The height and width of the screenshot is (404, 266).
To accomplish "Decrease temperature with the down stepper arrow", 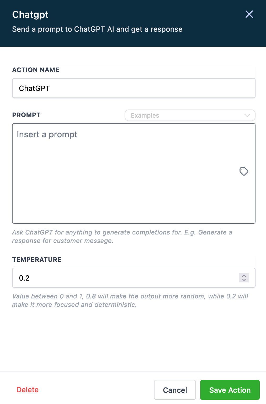I will 244,280.
